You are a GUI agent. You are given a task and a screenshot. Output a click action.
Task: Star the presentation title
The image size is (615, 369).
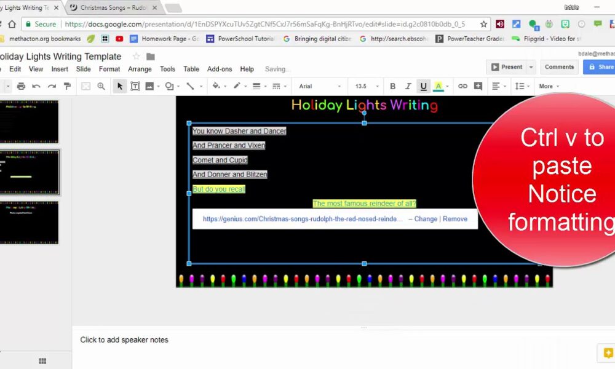136,57
